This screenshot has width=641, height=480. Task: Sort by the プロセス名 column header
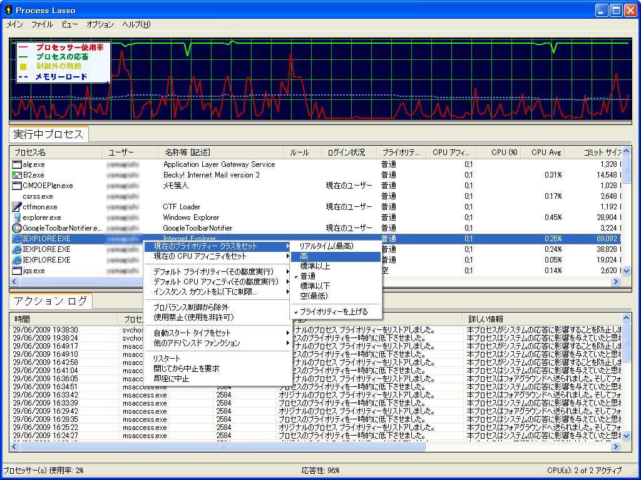point(56,152)
